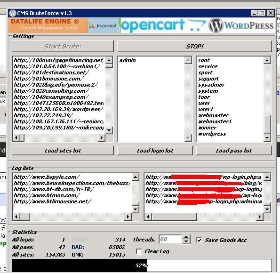Viewport: 280px width, 273px height.
Task: Select http://www.bspyle.com/ in log list
Action: pos(47,177)
